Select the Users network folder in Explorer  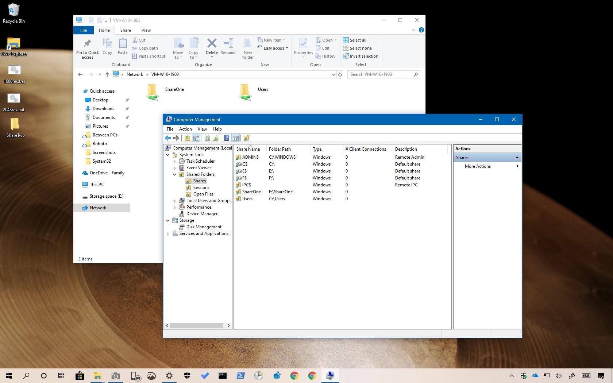click(x=254, y=92)
